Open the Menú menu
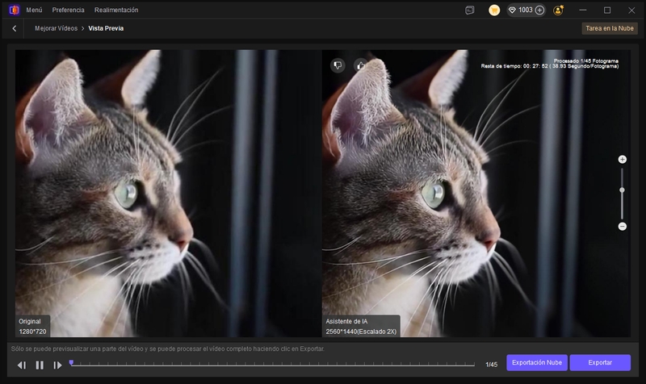 [x=34, y=10]
